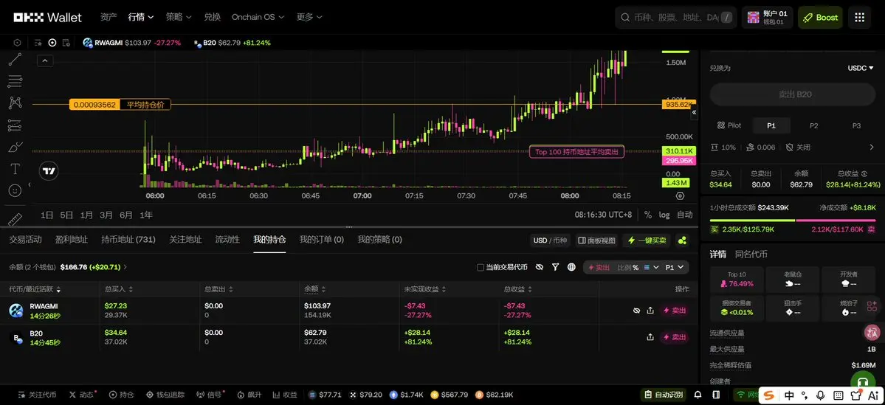Click the circled dot positions icon in ticker bar
885x405 pixels.
pos(52,42)
